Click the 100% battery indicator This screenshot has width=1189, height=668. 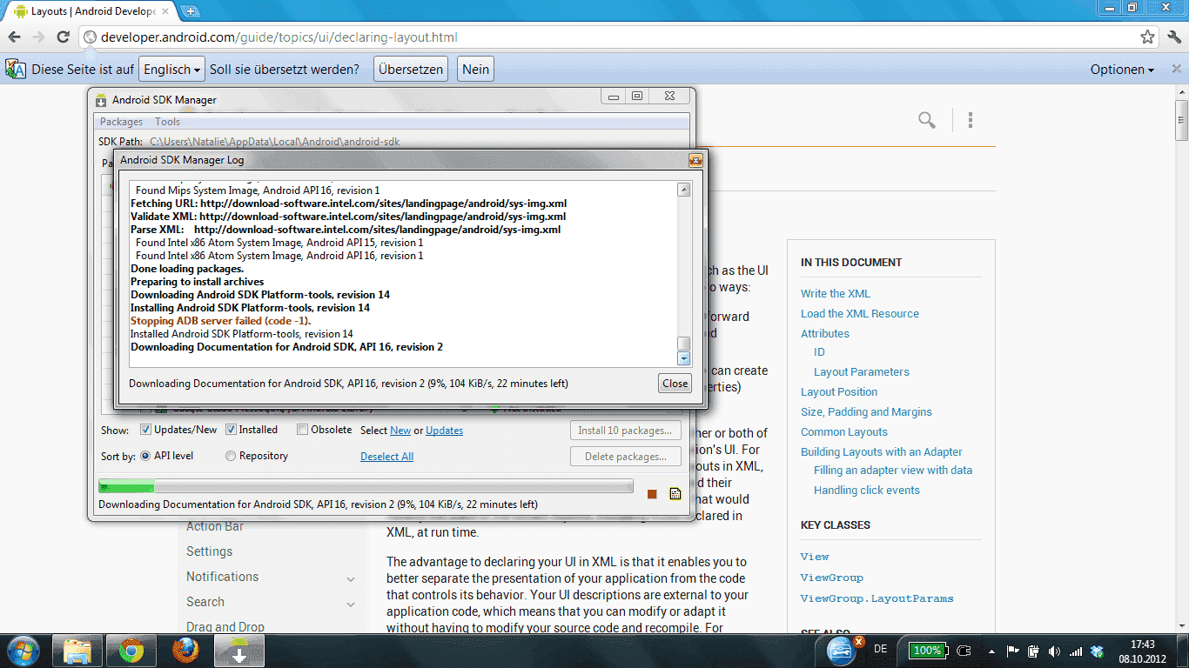pyautogui.click(x=927, y=651)
